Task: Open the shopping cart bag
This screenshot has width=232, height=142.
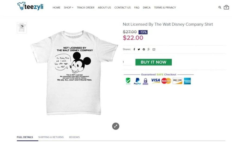Action: click(226, 7)
